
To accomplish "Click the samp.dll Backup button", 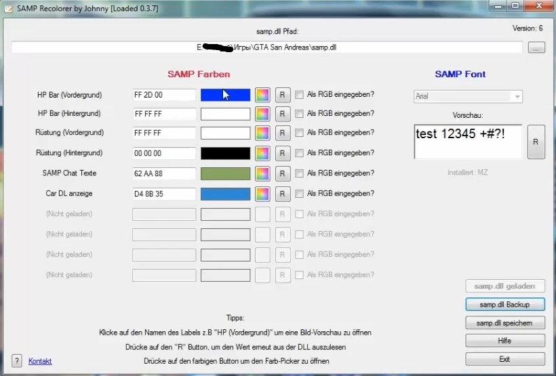I will (505, 305).
